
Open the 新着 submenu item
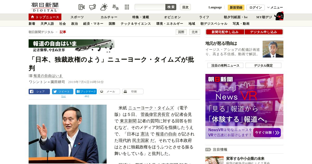click(x=32, y=24)
